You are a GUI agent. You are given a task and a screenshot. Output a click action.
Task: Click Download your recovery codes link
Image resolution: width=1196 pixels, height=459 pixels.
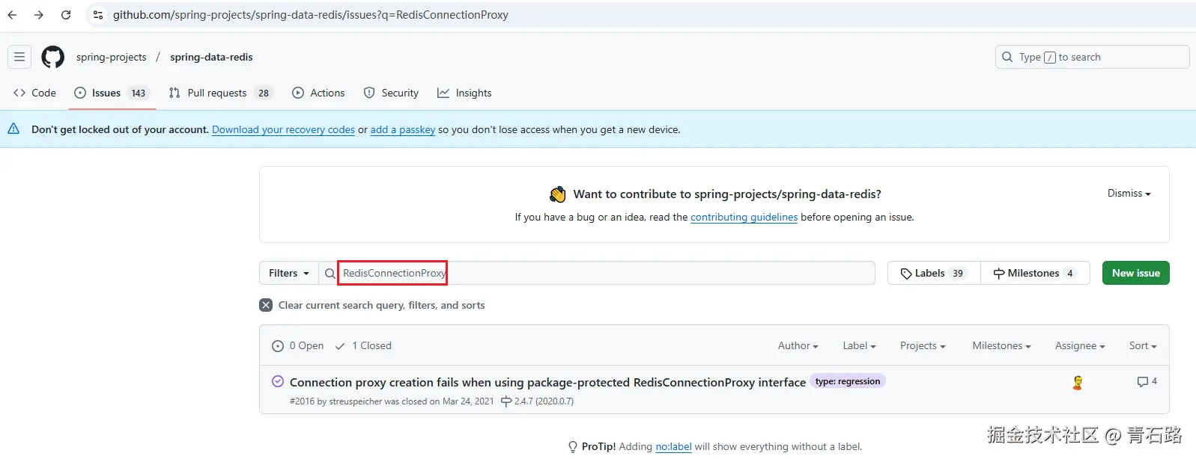pyautogui.click(x=283, y=129)
